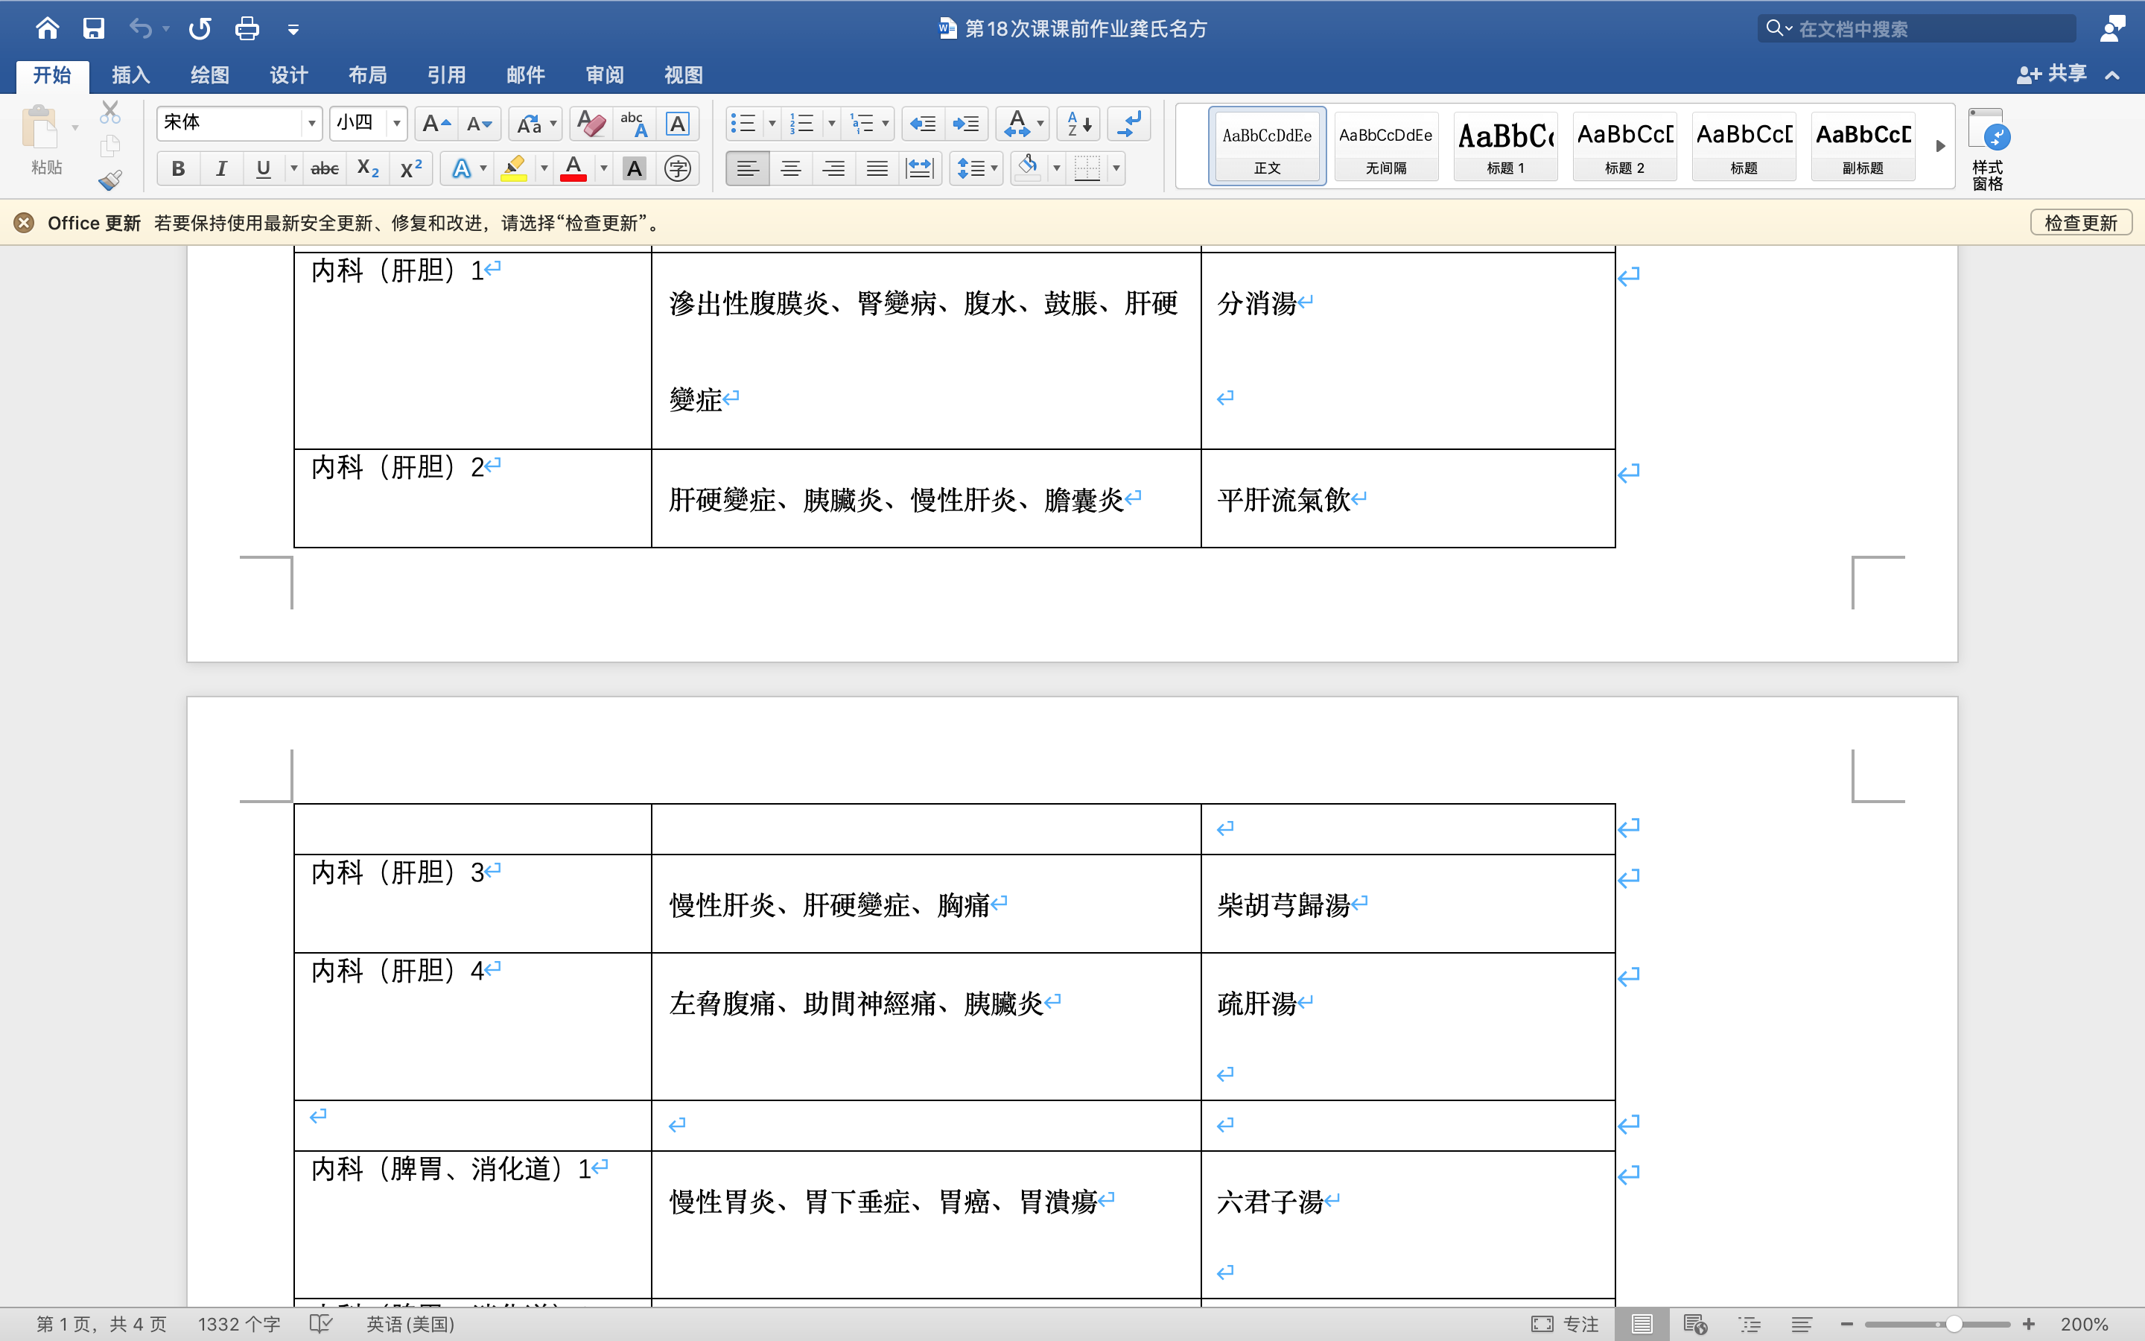Click the document search field
Viewport: 2145px width, 1341px height.
coord(1916,28)
